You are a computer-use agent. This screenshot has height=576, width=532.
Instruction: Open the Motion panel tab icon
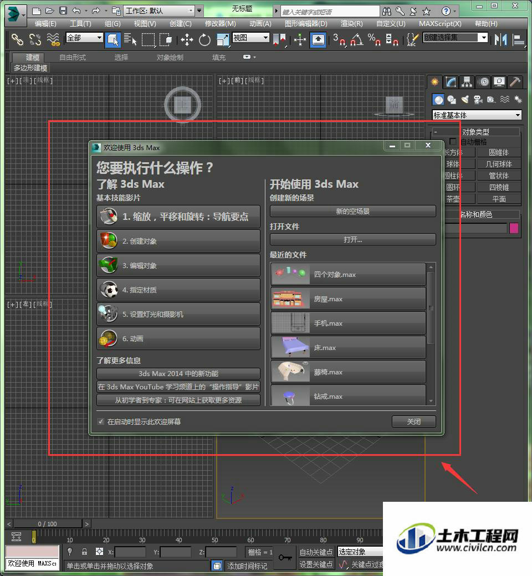coord(484,82)
